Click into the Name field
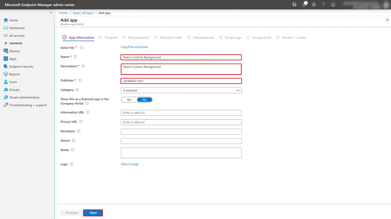 [x=181, y=57]
